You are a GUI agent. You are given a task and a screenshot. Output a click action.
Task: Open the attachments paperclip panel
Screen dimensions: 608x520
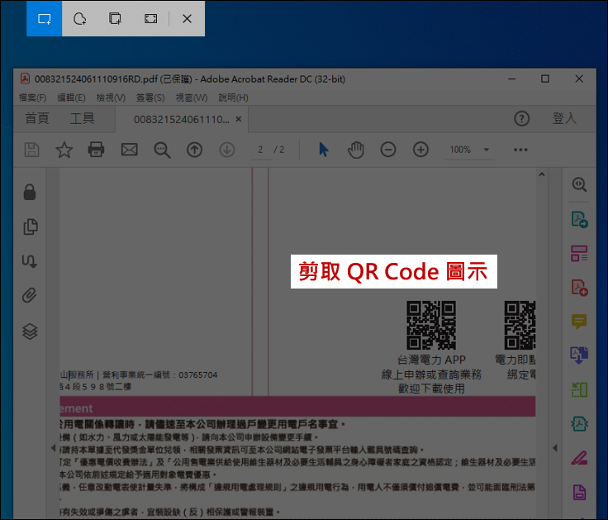click(30, 296)
